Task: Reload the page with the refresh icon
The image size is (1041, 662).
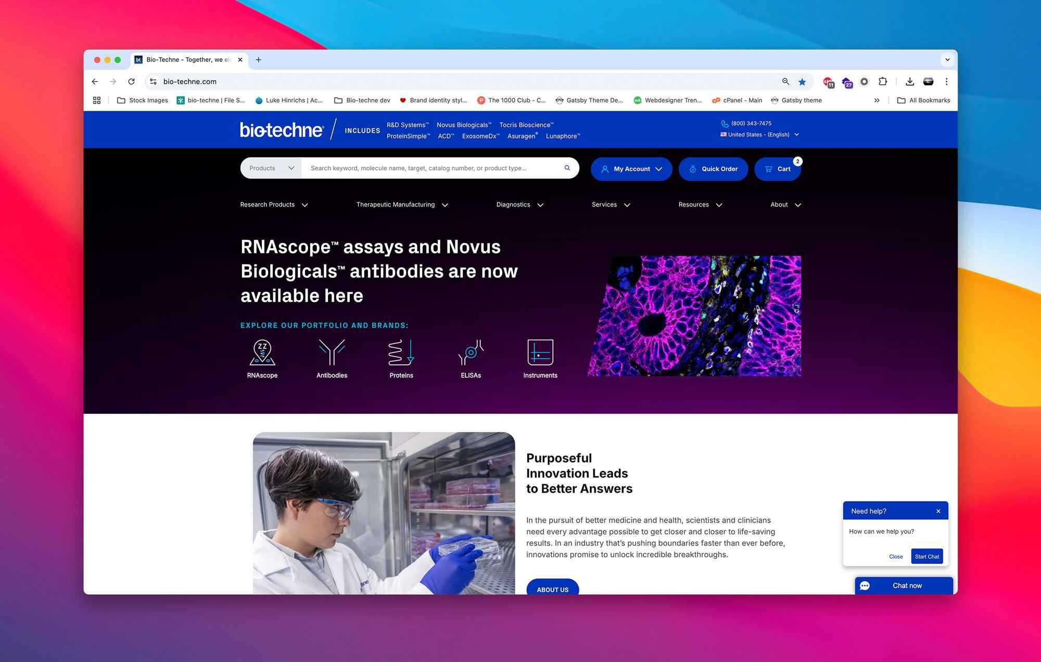Action: tap(131, 82)
